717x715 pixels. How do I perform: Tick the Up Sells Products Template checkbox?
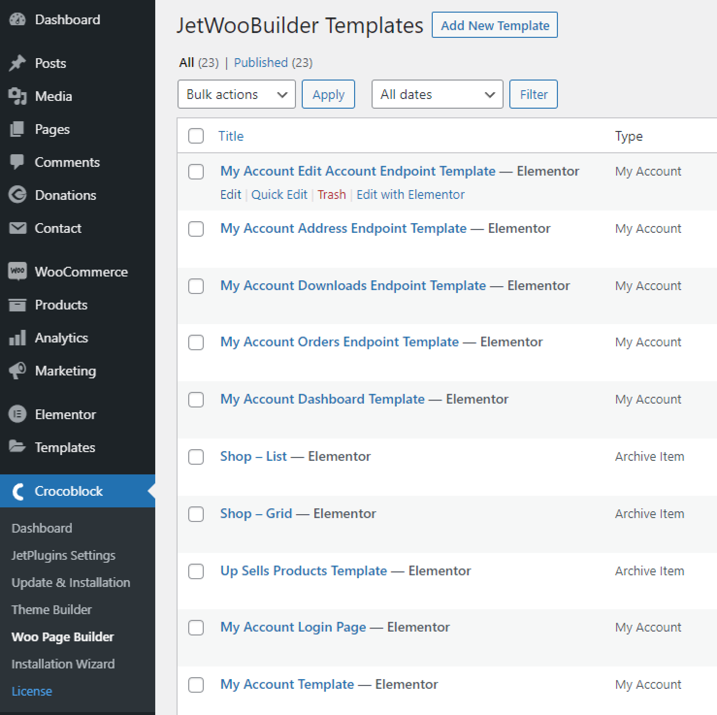[x=196, y=571]
